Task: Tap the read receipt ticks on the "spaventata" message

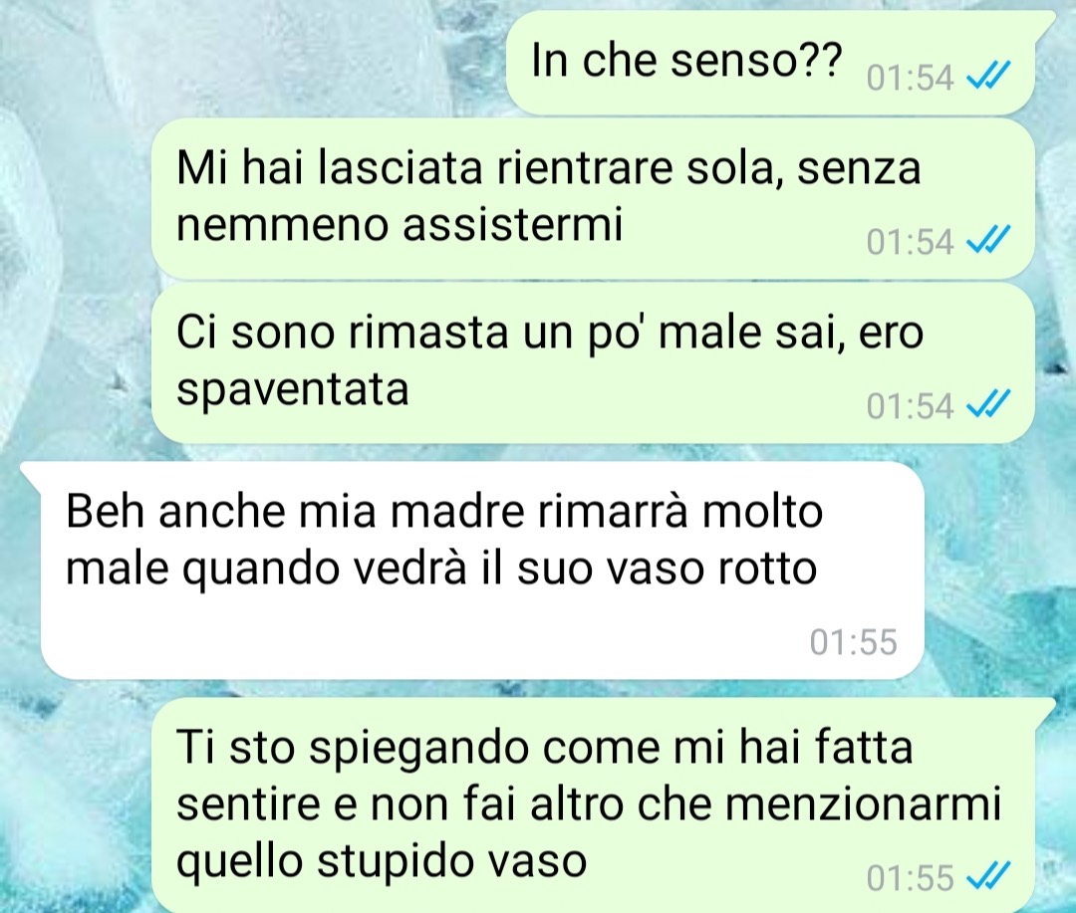Action: [988, 404]
